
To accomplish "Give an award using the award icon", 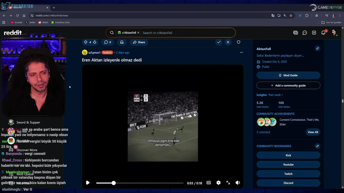I will (x=122, y=42).
